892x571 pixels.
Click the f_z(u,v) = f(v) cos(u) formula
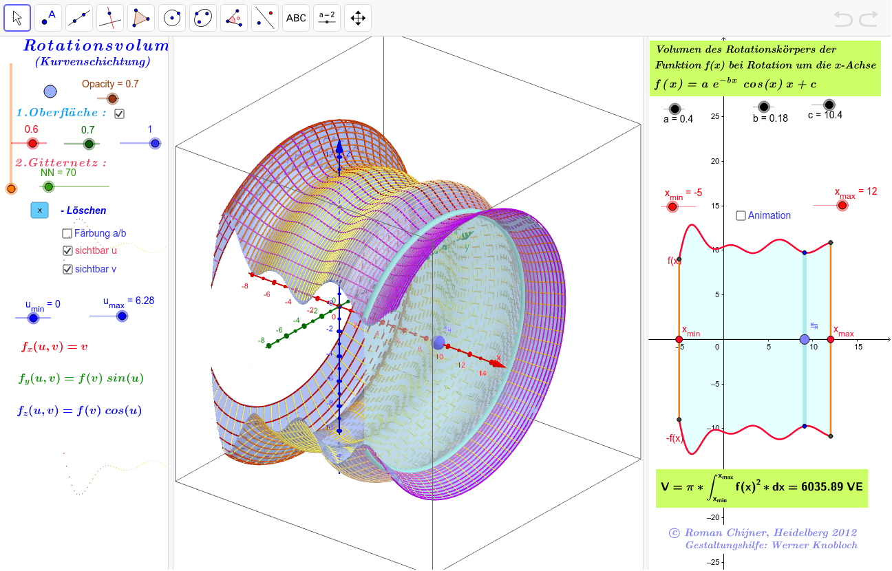pos(80,411)
